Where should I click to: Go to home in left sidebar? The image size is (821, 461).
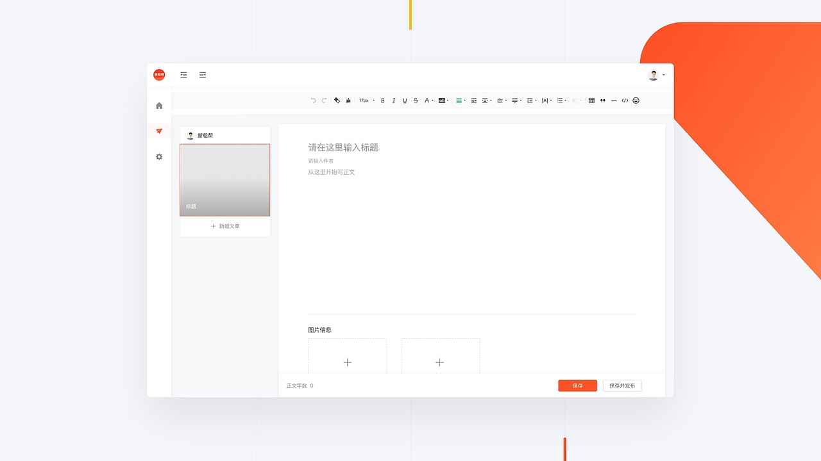coord(159,106)
